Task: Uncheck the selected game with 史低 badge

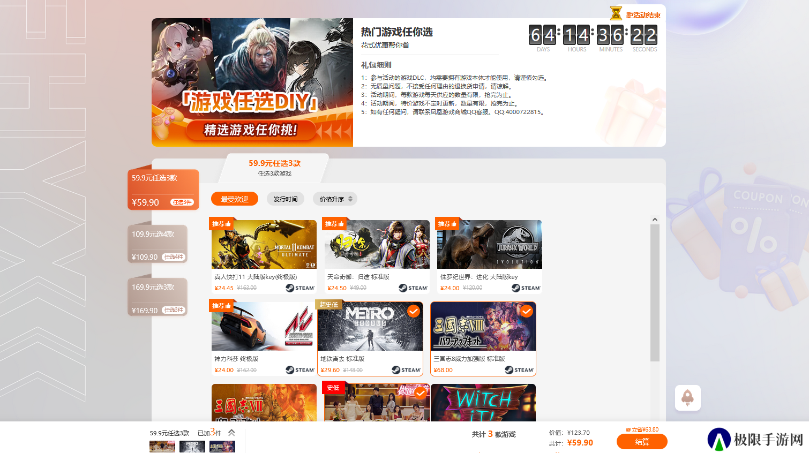Action: [x=421, y=393]
